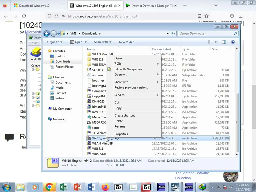Image resolution: width=256 pixels, height=192 pixels.
Task: Open Network in navigation pane
Action: click(x=58, y=119)
